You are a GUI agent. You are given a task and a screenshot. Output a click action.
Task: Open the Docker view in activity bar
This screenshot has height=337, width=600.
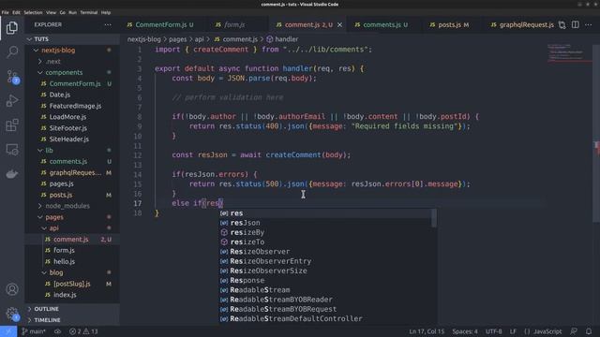[x=12, y=174]
